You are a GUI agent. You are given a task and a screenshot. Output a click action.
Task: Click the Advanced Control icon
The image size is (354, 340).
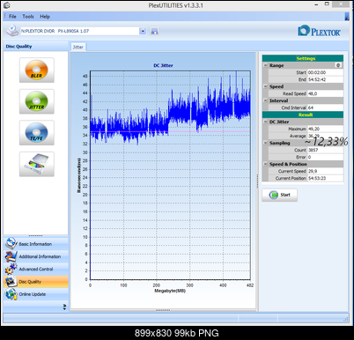(11, 269)
